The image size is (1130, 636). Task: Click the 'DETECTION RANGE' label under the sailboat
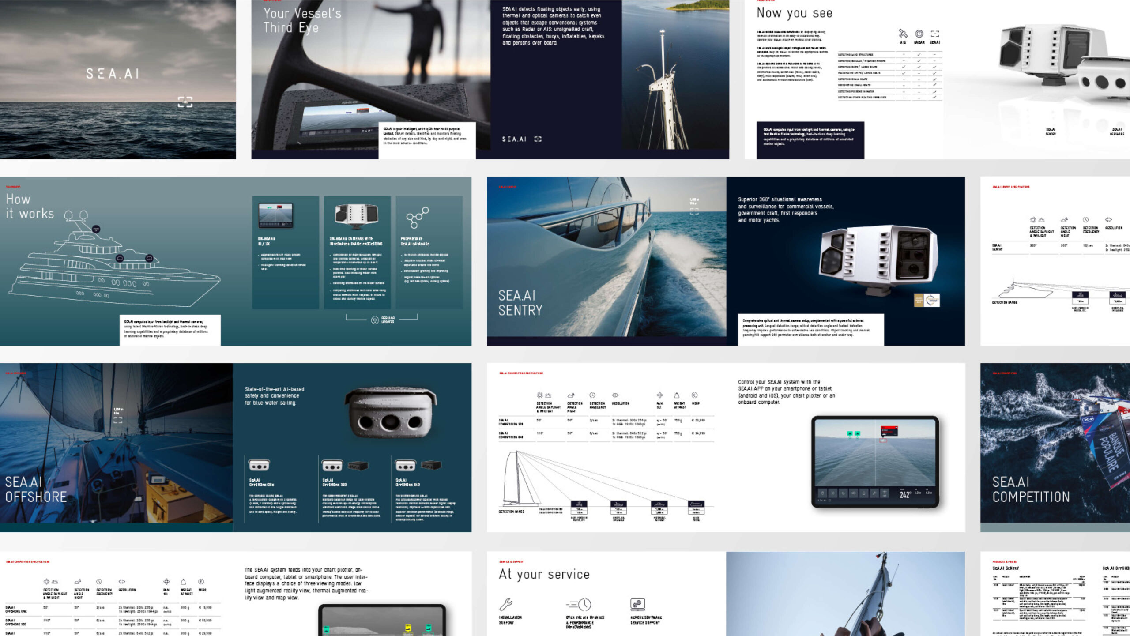pyautogui.click(x=511, y=512)
